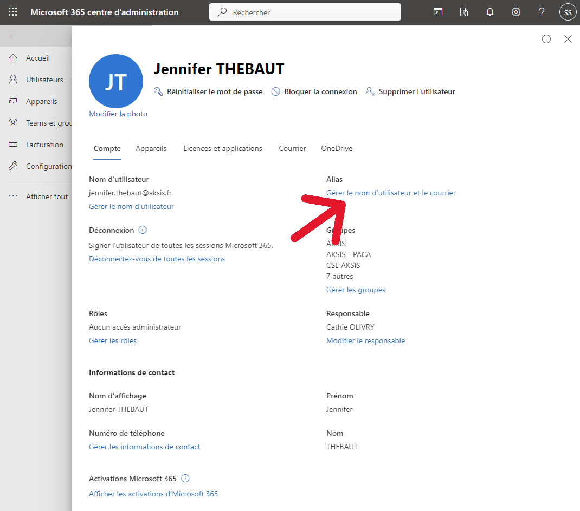Click the delete user person icon
This screenshot has width=580, height=511.
[x=370, y=91]
